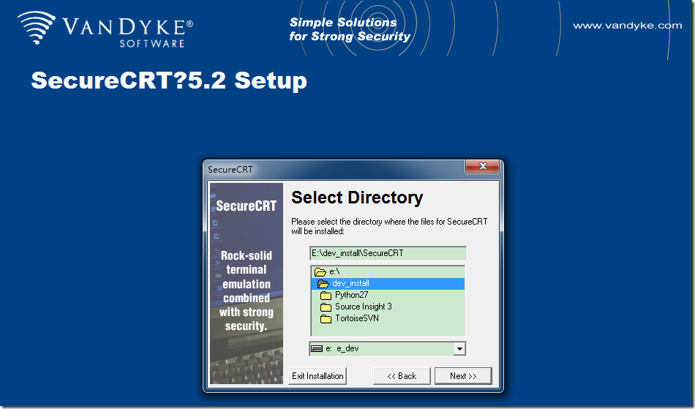
Task: Click the install path input field
Action: point(388,253)
